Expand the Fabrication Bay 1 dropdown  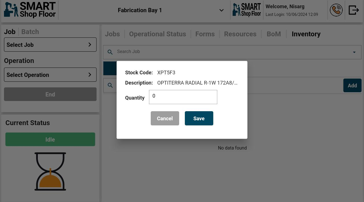(x=221, y=10)
